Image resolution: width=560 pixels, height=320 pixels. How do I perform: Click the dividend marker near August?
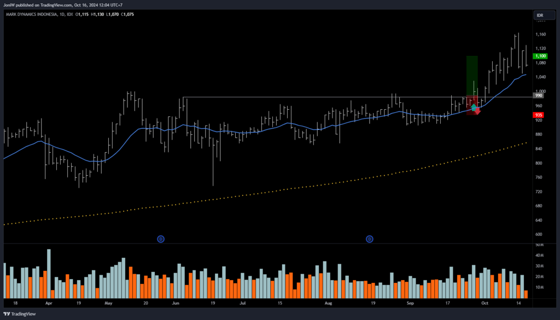pos(370,239)
